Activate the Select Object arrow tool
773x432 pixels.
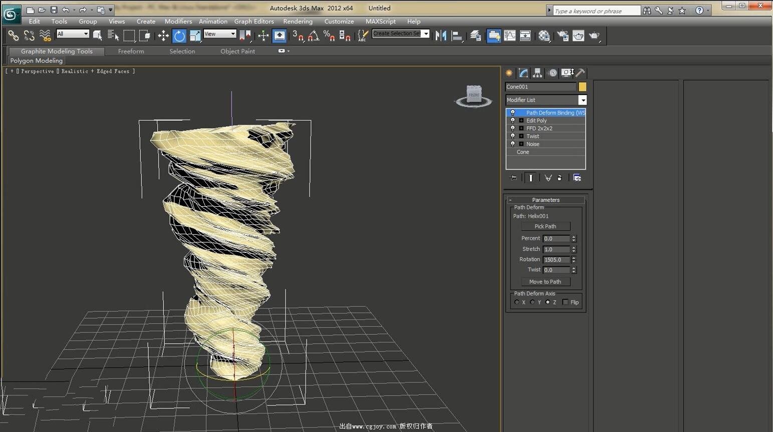98,36
